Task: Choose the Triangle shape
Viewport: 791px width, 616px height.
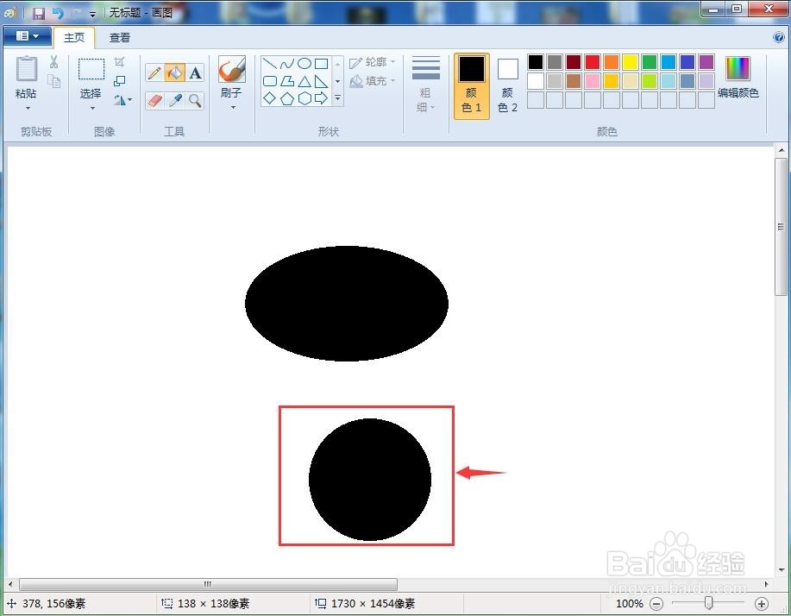Action: click(304, 81)
